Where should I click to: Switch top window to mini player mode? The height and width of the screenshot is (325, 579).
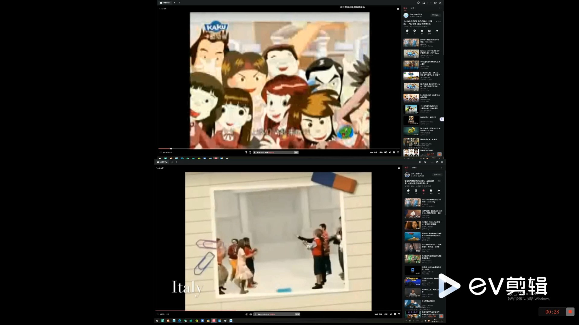click(424, 3)
